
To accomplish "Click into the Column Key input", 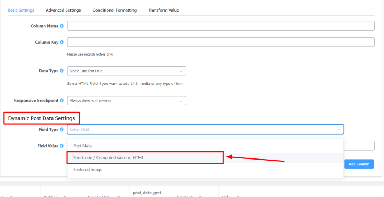I will pyautogui.click(x=220, y=42).
